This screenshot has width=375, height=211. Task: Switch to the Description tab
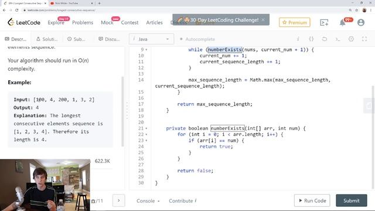[16, 39]
